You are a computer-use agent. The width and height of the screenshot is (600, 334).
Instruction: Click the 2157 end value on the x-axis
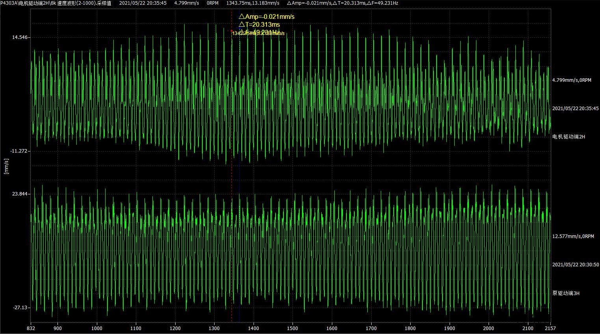550,328
